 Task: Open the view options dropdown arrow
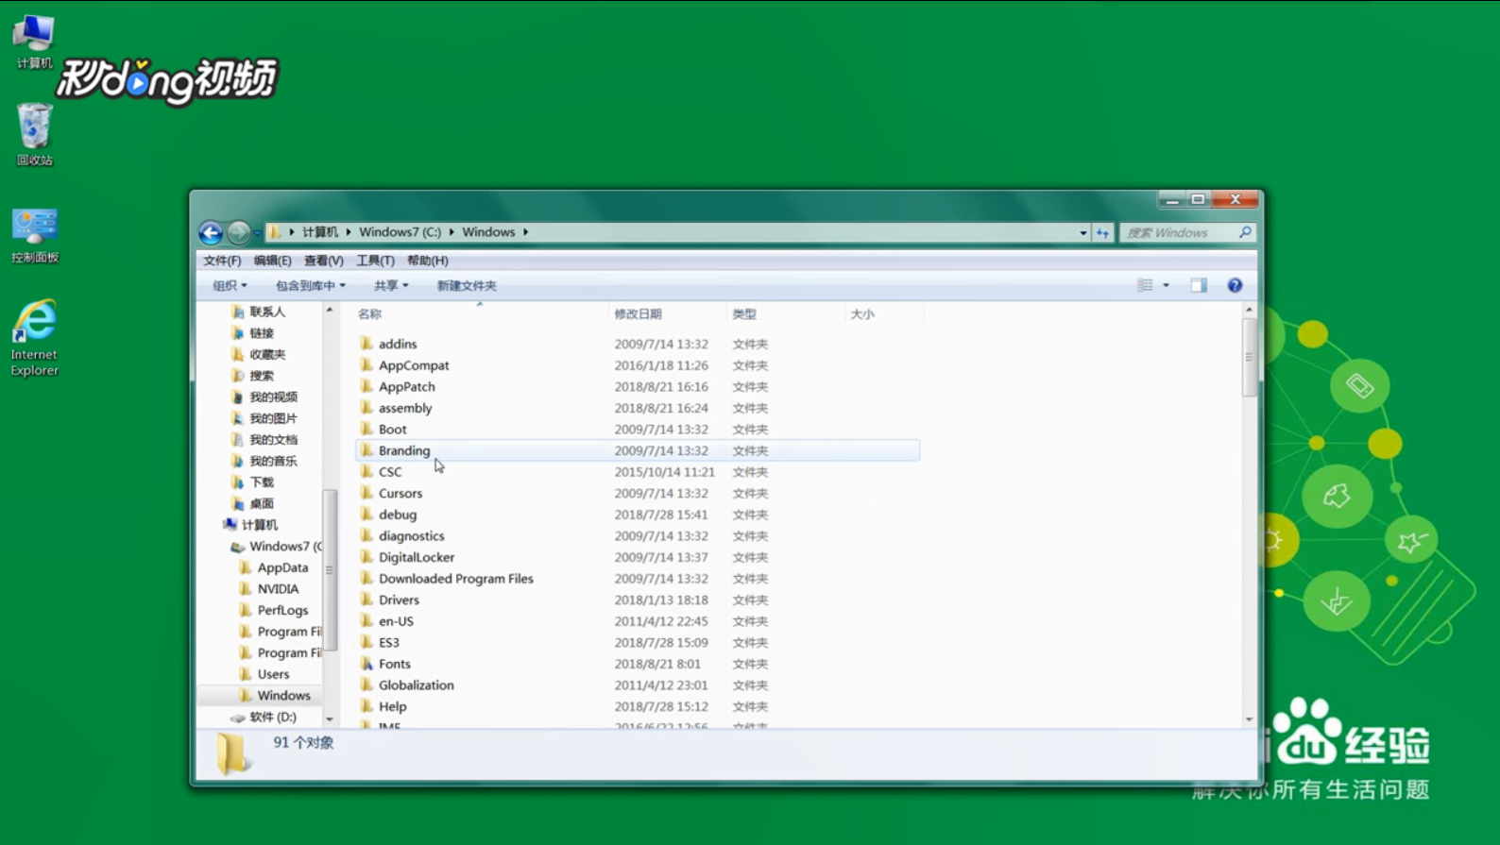(1166, 285)
